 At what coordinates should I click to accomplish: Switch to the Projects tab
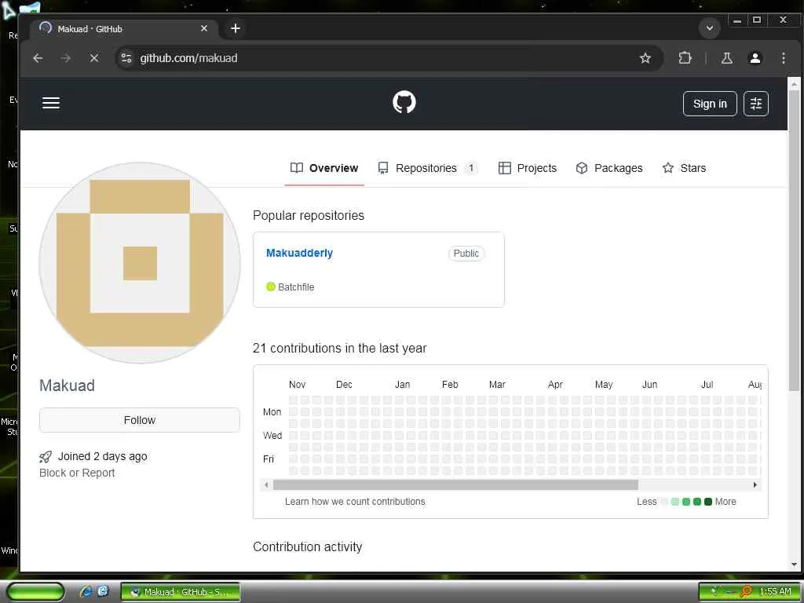point(527,168)
